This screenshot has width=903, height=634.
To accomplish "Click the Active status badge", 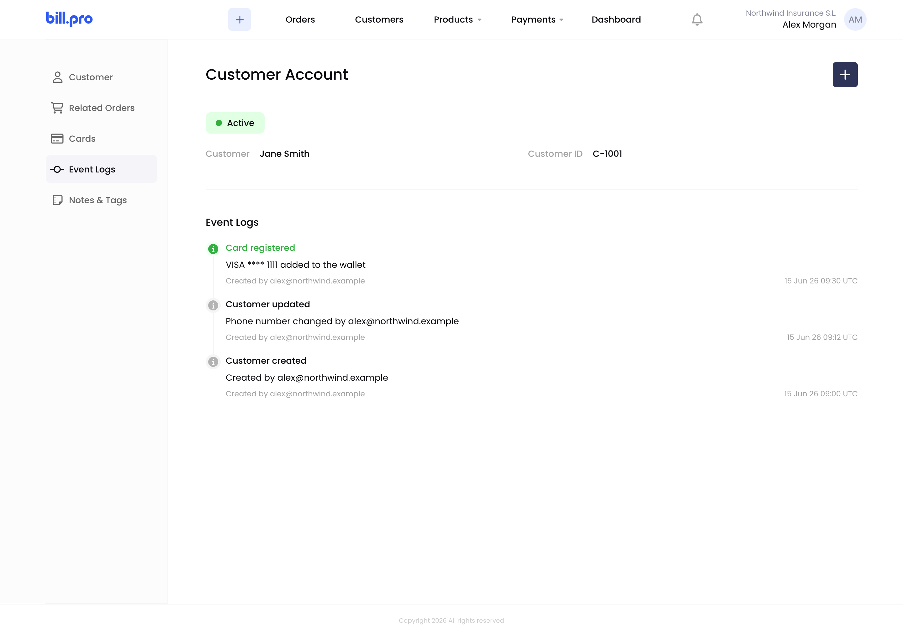I will 235,123.
